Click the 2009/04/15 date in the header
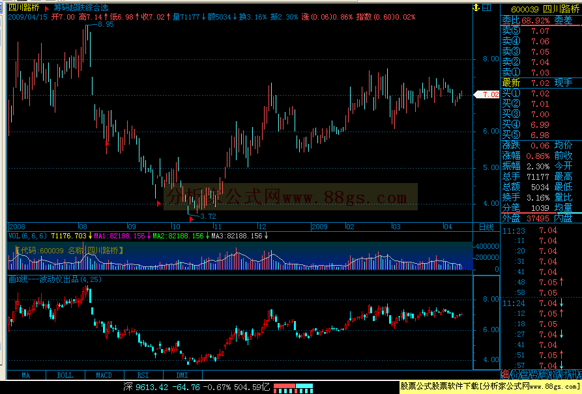 (28, 17)
